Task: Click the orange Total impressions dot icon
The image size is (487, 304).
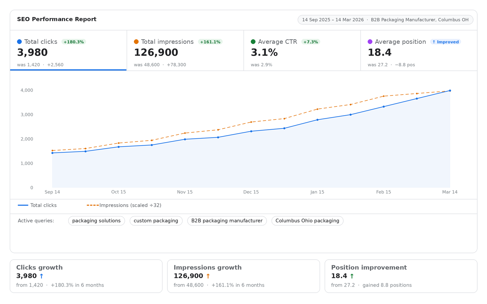Action: (136, 42)
